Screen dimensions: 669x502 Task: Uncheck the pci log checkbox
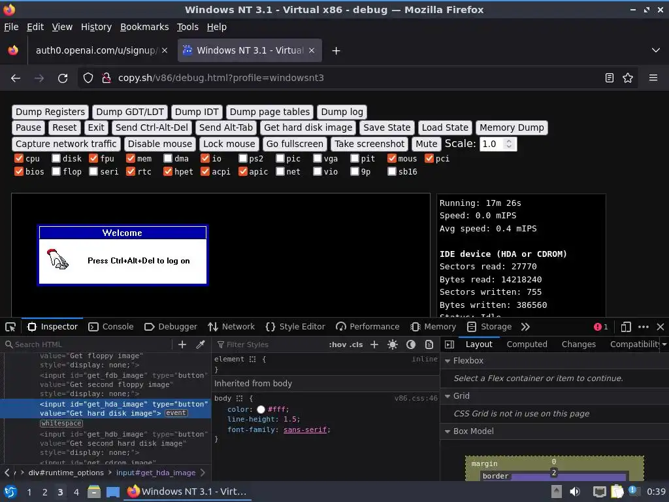429,159
